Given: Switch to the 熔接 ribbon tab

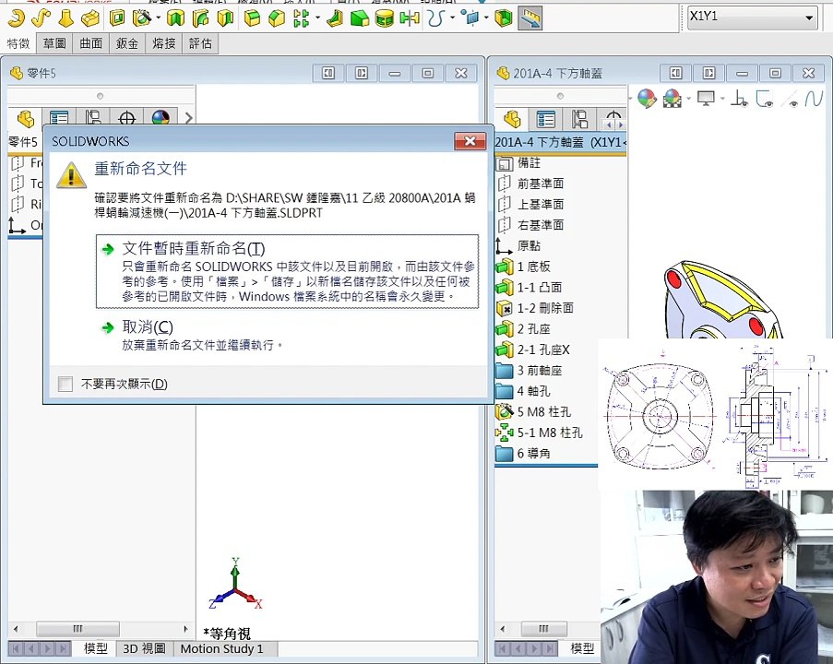Looking at the screenshot, I should click(163, 43).
